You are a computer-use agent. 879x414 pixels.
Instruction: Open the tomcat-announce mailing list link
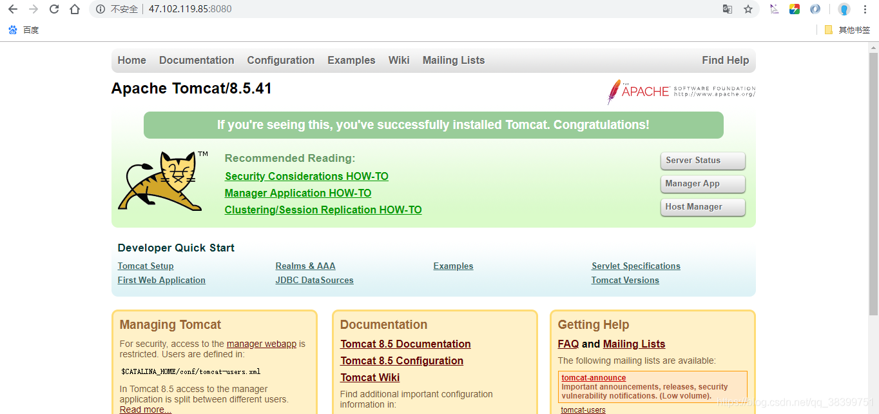click(x=594, y=378)
